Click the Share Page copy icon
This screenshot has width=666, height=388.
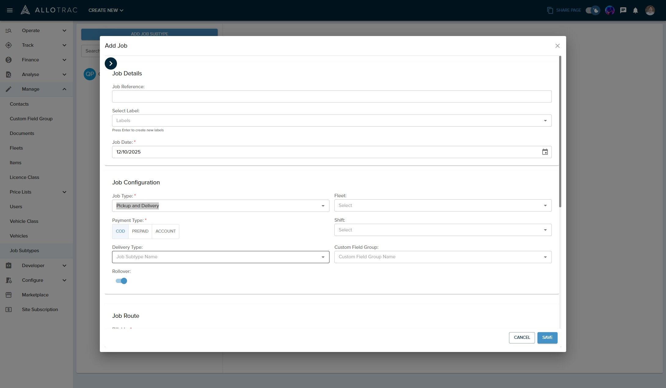tap(550, 10)
